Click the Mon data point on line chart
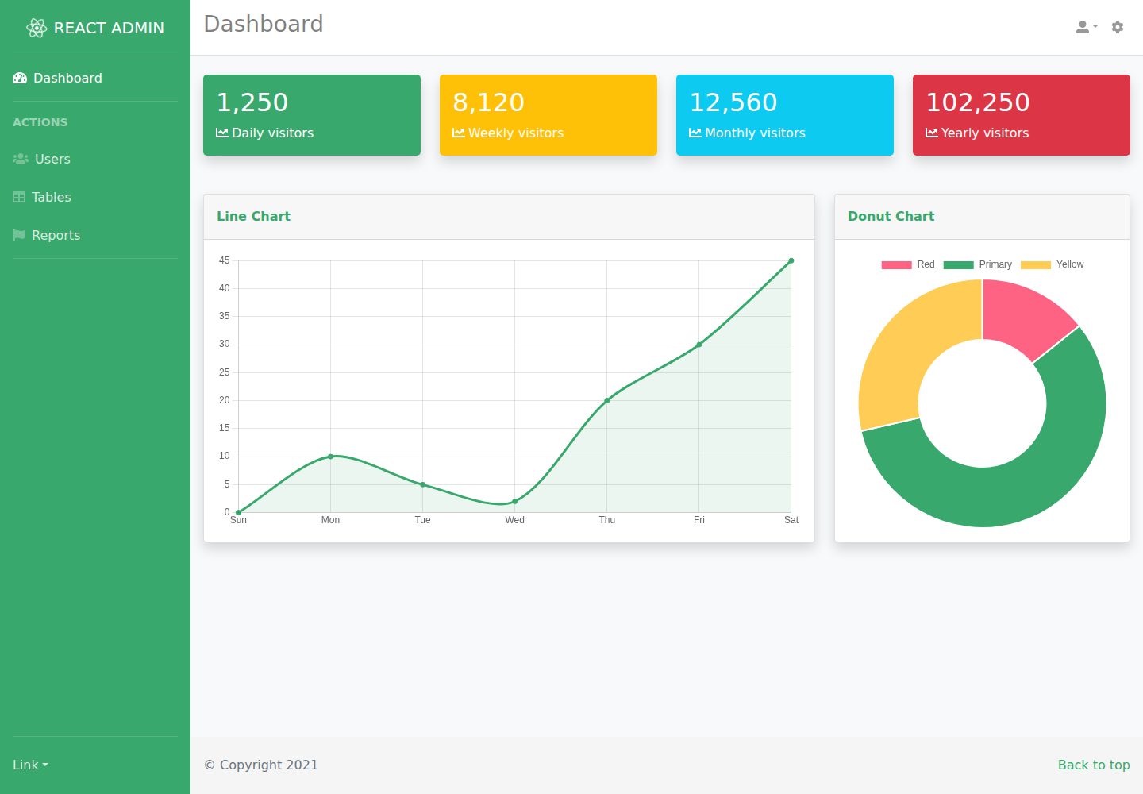Viewport: 1143px width, 794px height. (331, 457)
